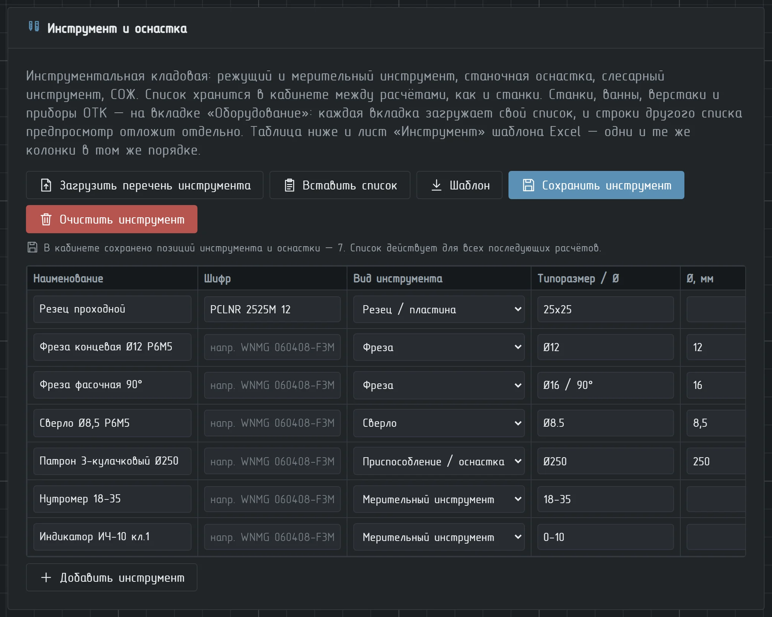The width and height of the screenshot is (772, 617).
Task: Edit the name field Резец проходной
Action: click(112, 309)
